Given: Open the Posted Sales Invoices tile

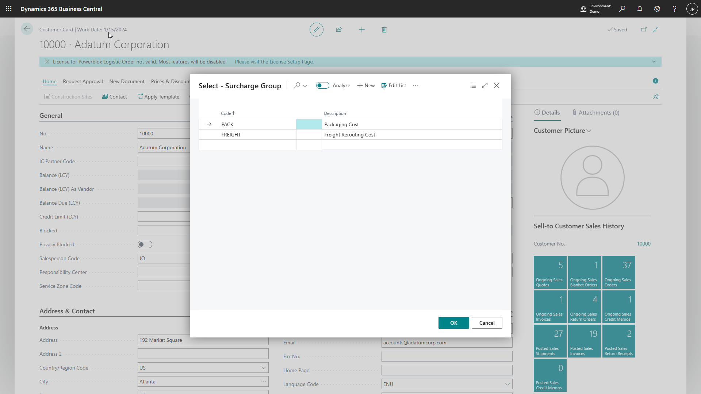Looking at the screenshot, I should 585,341.
